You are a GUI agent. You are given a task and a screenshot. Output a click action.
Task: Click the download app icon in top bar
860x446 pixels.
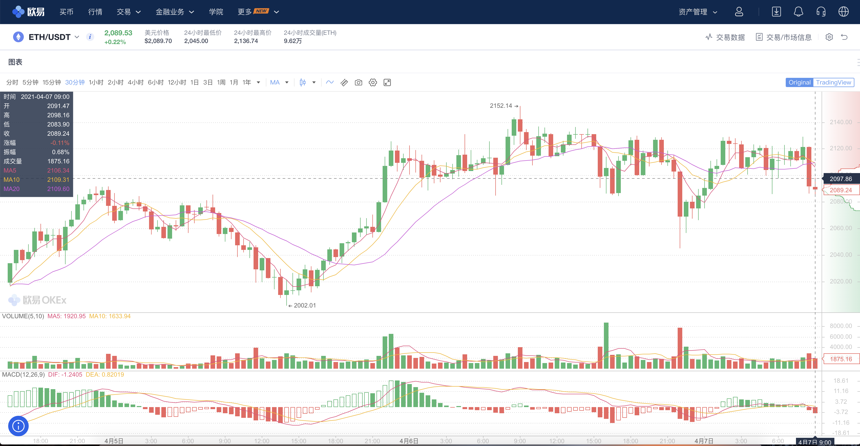click(x=777, y=12)
